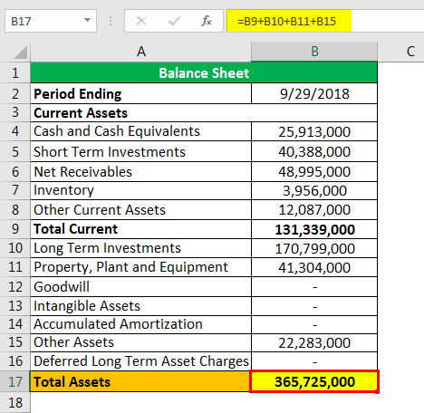The image size is (424, 413).
Task: Select the Cash and Cash Equivalents cell
Action: pyautogui.click(x=140, y=131)
